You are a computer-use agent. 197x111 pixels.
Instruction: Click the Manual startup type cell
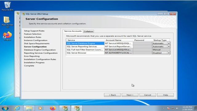[x=161, y=50]
